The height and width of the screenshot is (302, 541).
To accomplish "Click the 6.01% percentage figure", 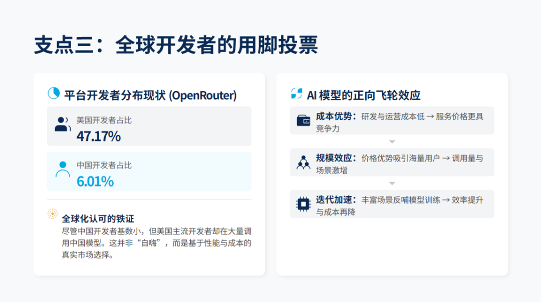I will click(x=95, y=181).
